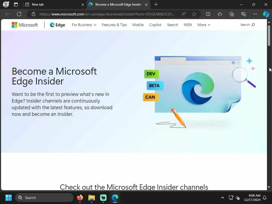Open the Edge profile avatar

(6, 4)
